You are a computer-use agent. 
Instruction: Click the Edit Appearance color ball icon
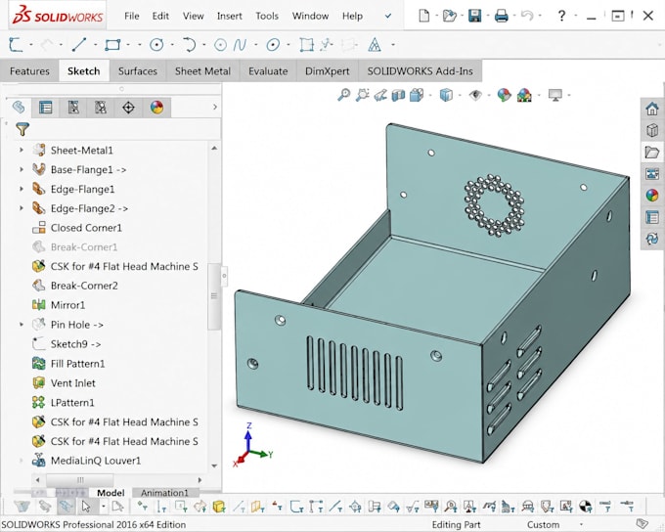(504, 95)
